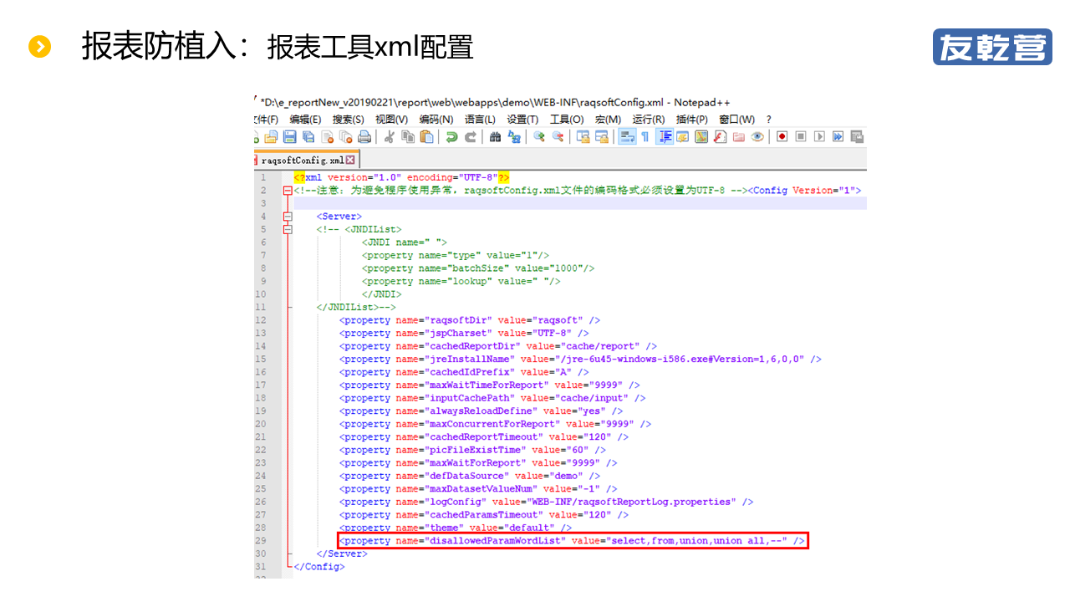Click the logConfig property line
The image size is (1070, 602).
click(546, 502)
